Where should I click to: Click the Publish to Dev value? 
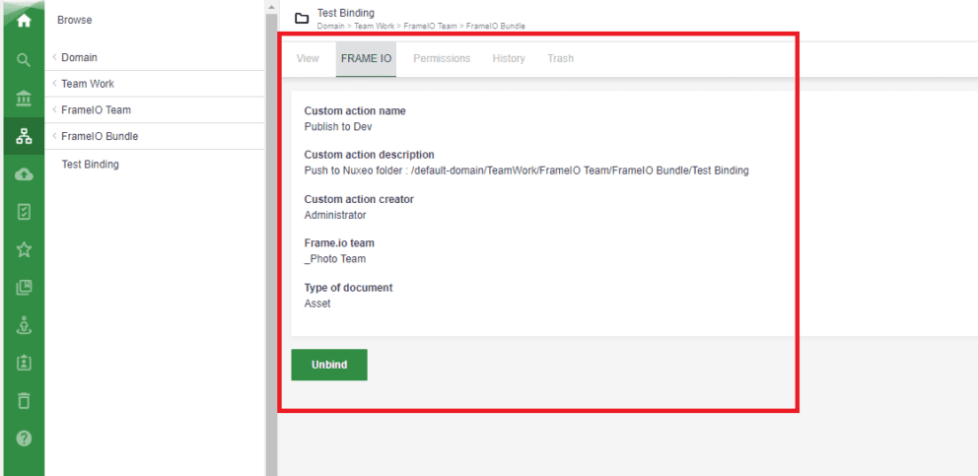(x=339, y=127)
